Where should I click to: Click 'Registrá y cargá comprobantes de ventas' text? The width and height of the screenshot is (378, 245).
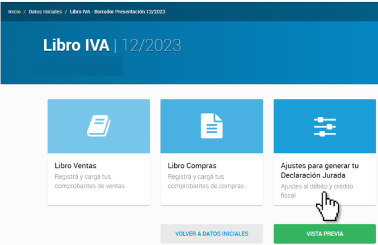89,181
